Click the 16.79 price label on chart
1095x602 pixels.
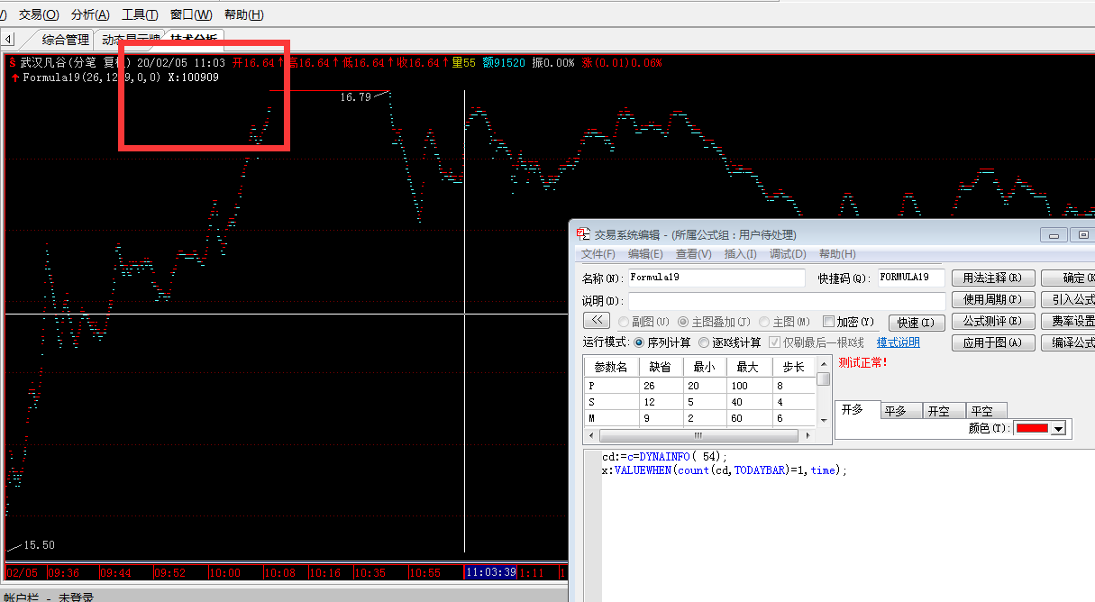click(x=354, y=97)
